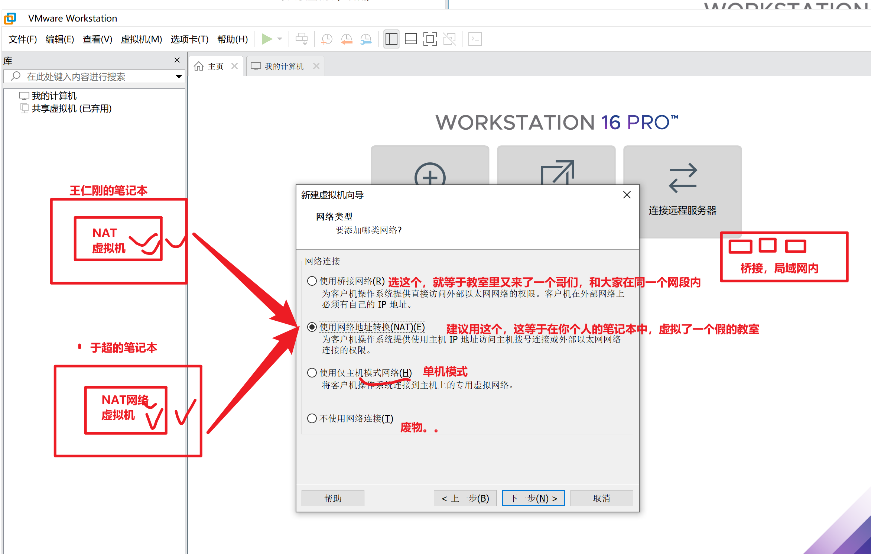Click the search magnifier icon in library

[16, 76]
